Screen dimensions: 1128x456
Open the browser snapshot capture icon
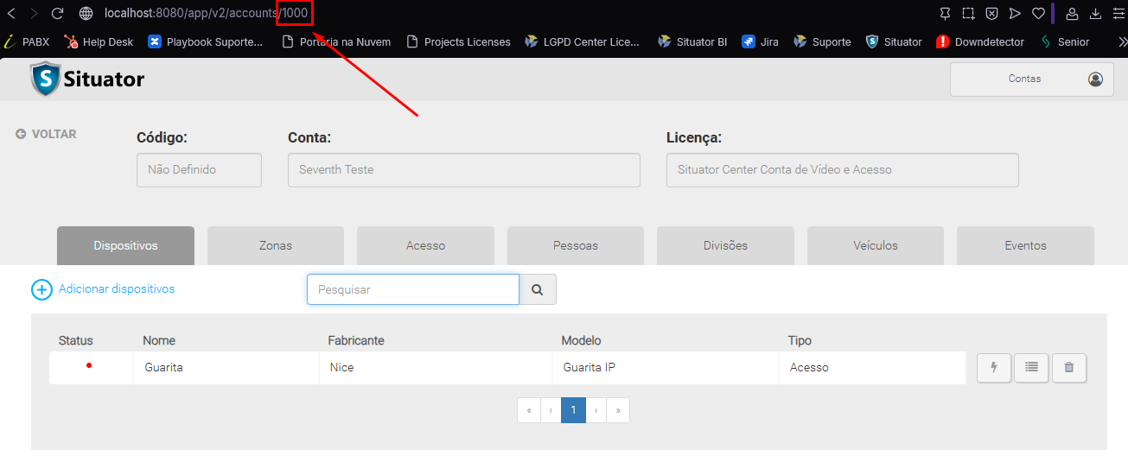(969, 13)
